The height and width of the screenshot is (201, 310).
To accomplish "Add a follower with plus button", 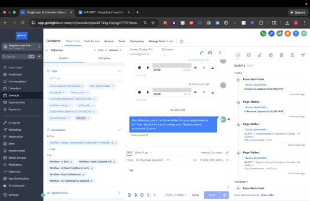I will pos(165,55).
